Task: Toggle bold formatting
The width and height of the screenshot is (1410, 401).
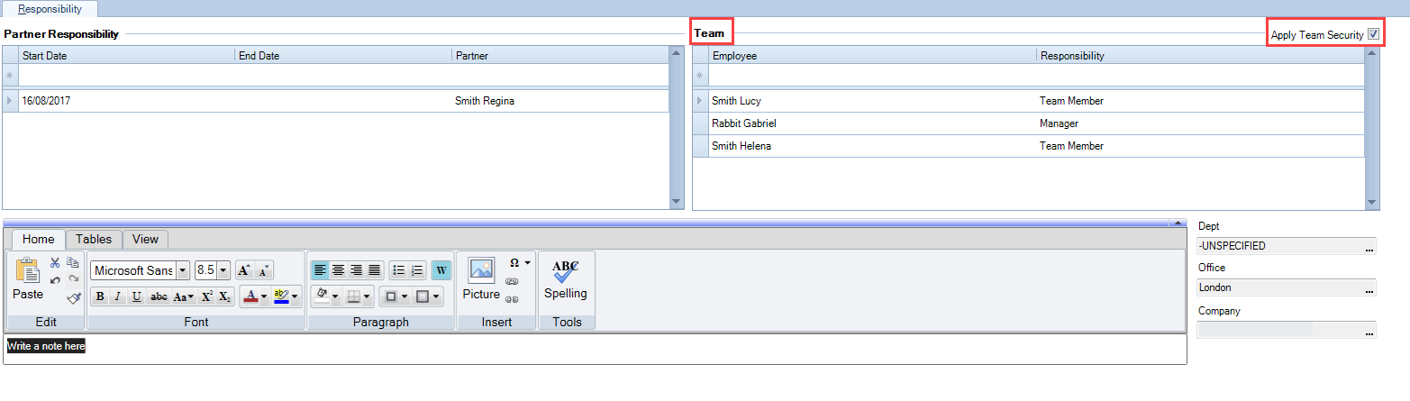Action: click(100, 296)
